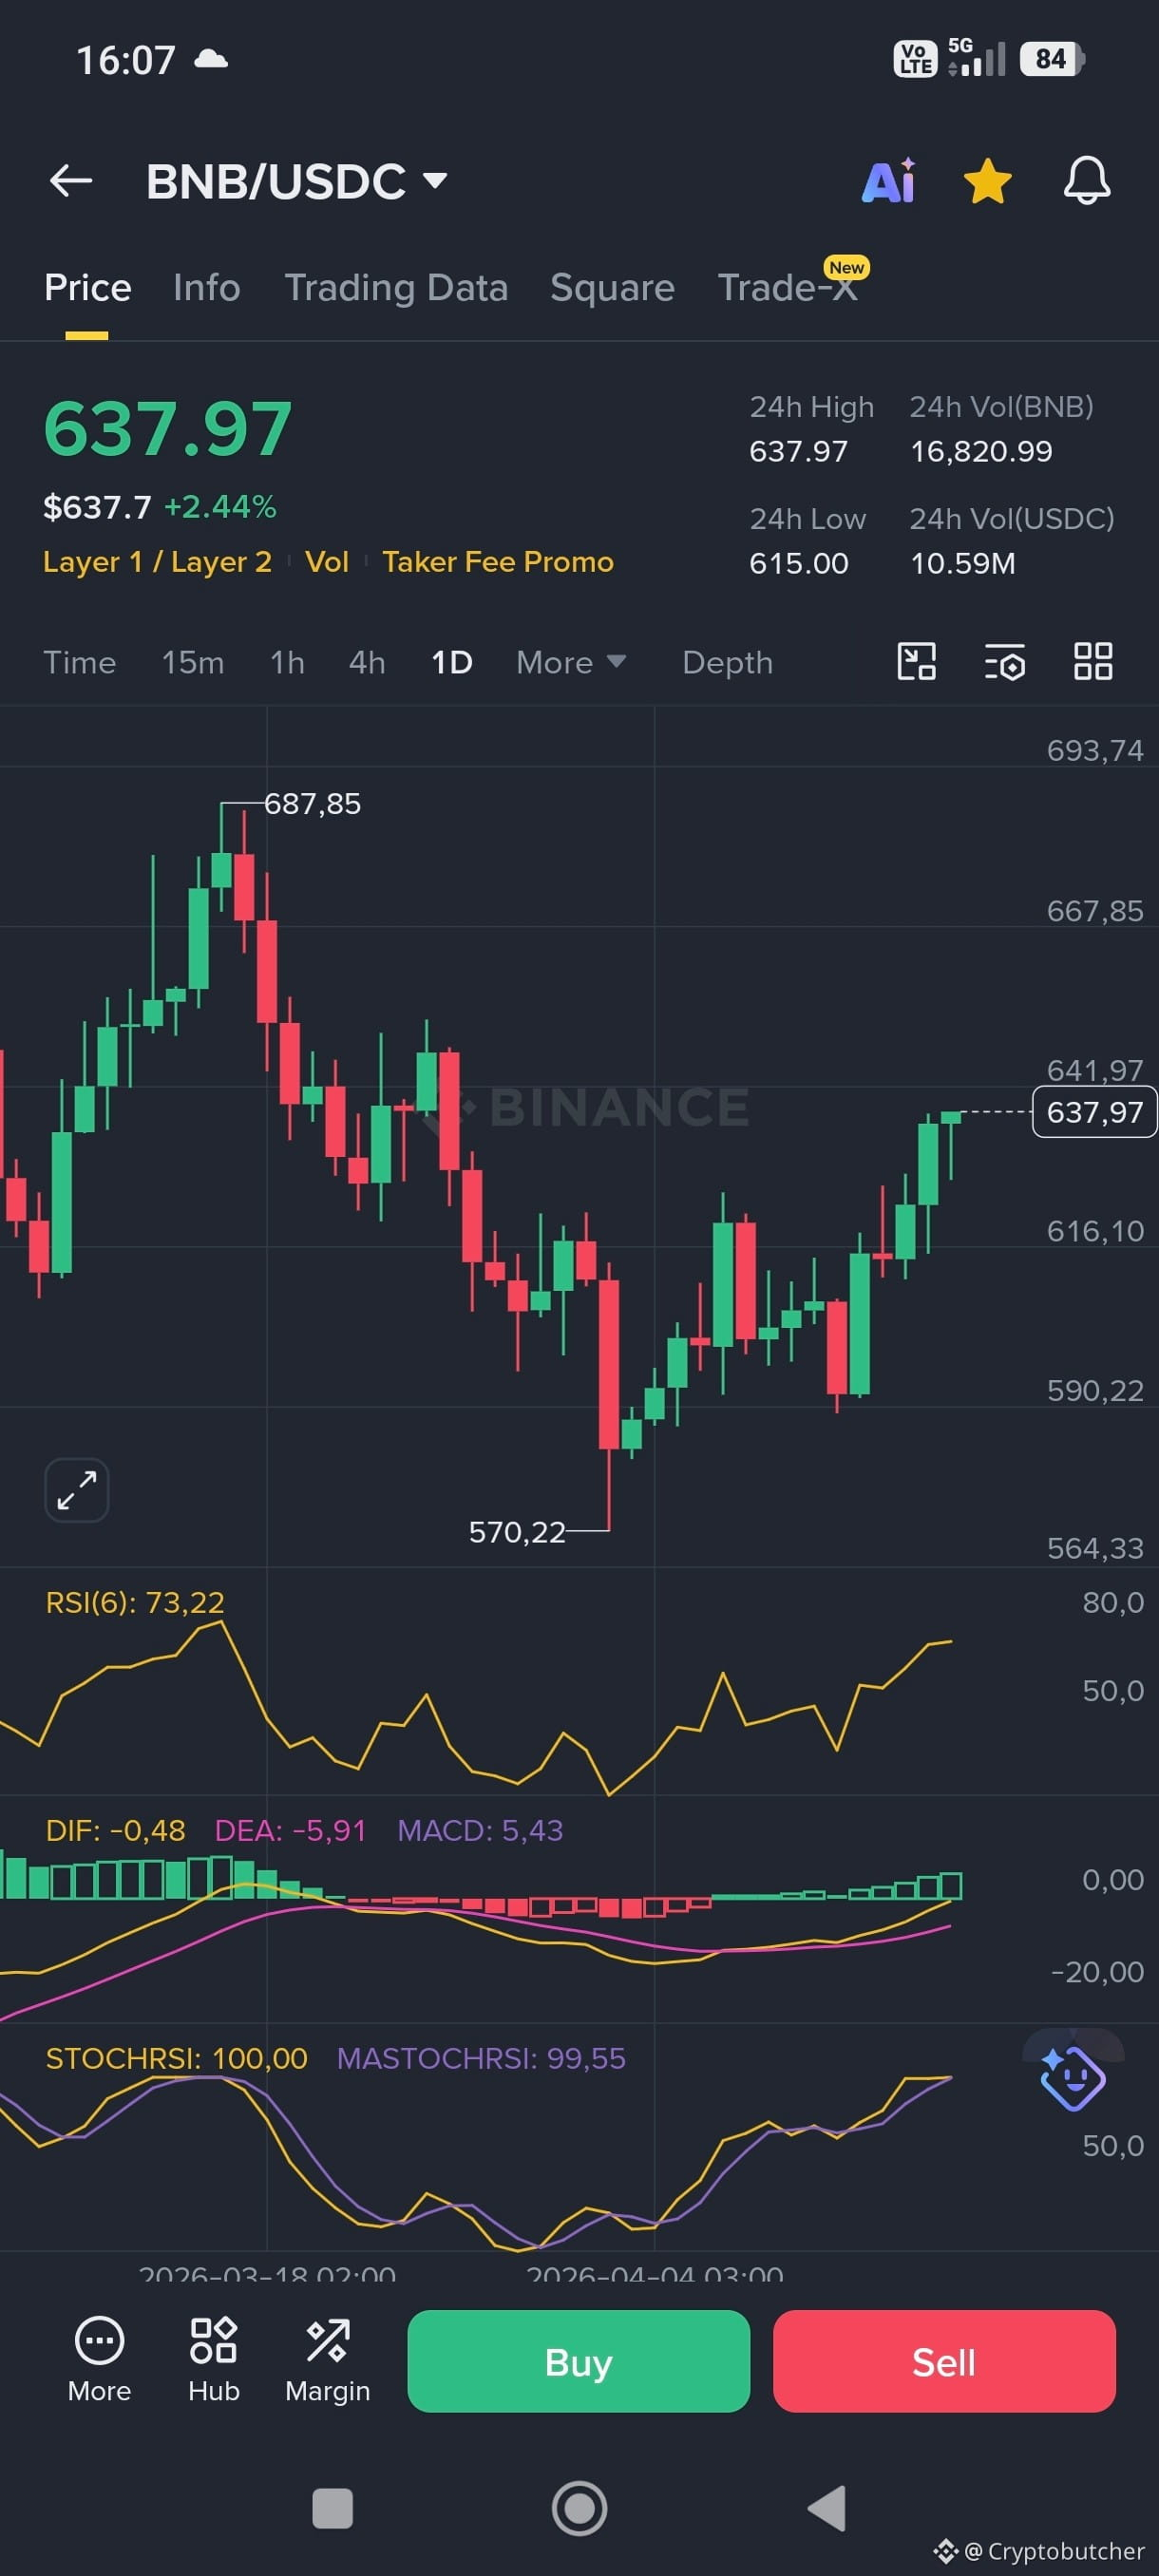The width and height of the screenshot is (1159, 2576).
Task: Tap the Android back triangle button
Action: pyautogui.click(x=827, y=2508)
